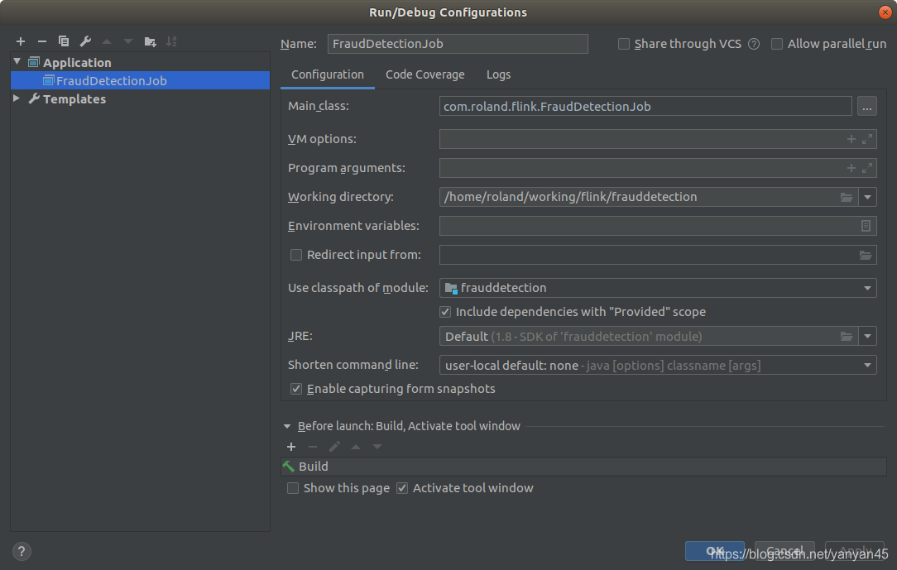Viewport: 897px width, 570px height.
Task: Remove selected configuration with minus icon
Action: (x=41, y=41)
